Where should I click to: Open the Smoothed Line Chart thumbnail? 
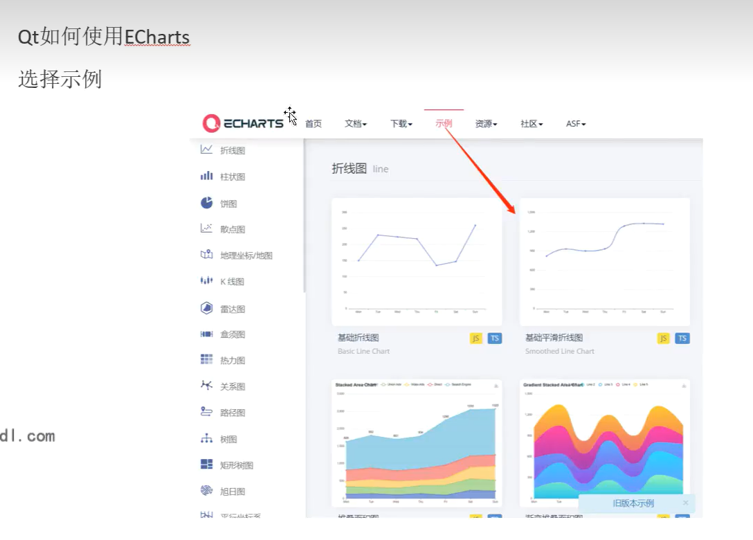(605, 262)
